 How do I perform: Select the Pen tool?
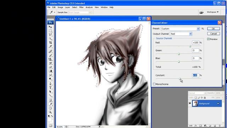50,84
